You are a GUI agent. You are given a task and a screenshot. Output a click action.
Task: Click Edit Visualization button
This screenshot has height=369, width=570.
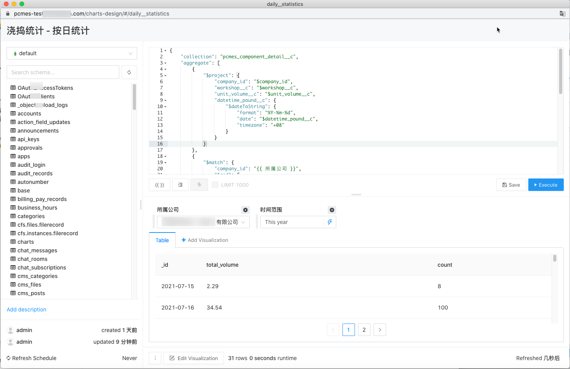point(194,358)
